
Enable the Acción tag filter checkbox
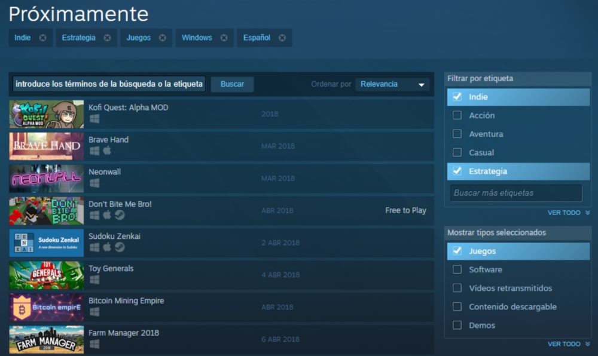click(456, 115)
